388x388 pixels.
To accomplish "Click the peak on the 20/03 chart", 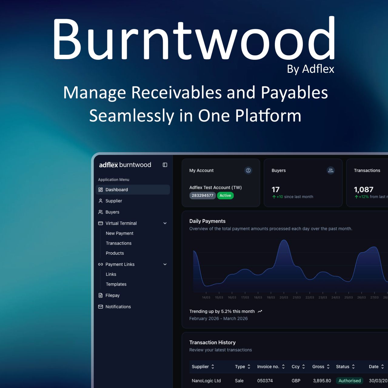I will 284,240.
